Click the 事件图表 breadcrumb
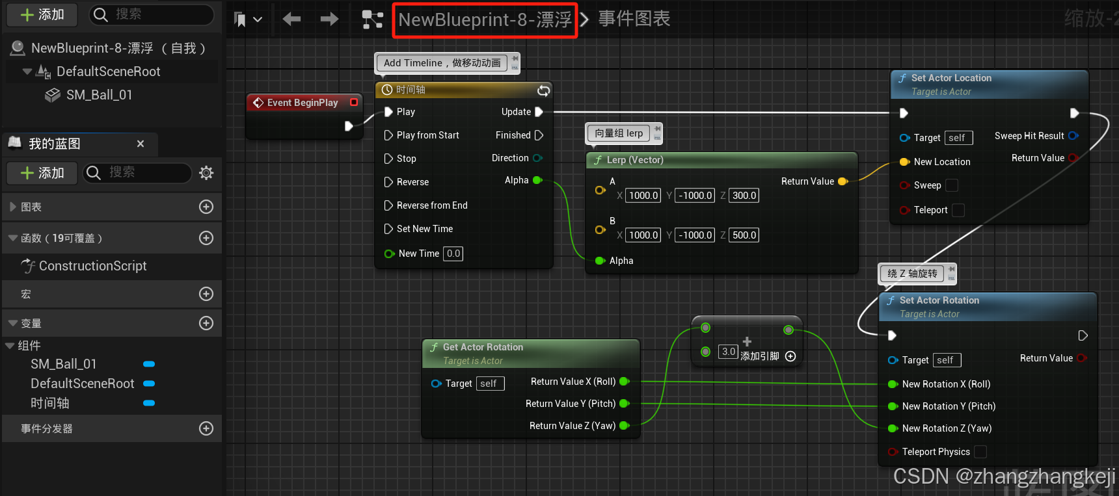The height and width of the screenshot is (496, 1119). 634,19
